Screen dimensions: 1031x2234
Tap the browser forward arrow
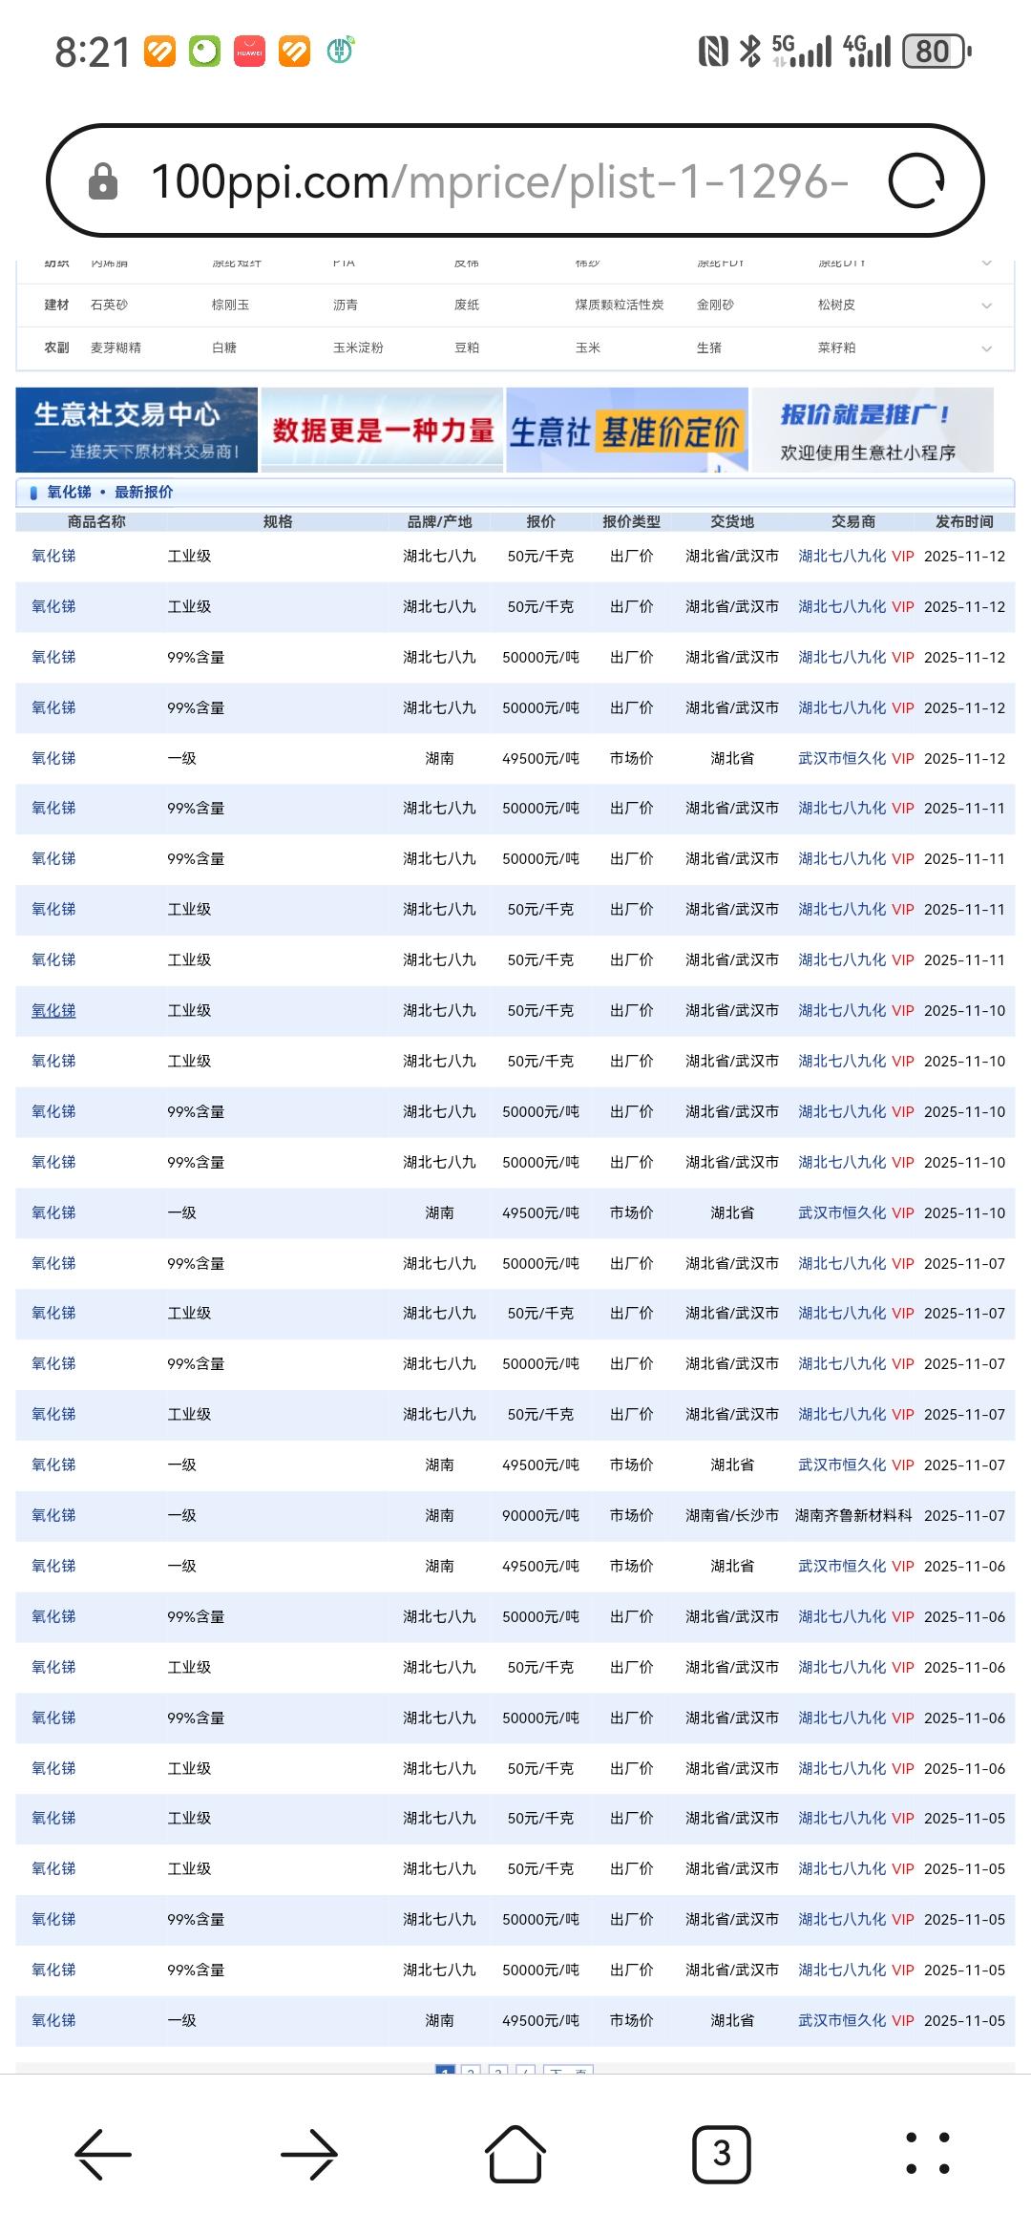point(309,2155)
